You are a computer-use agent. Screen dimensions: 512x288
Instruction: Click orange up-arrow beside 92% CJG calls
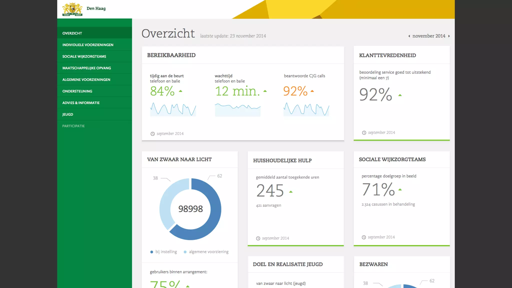[312, 91]
